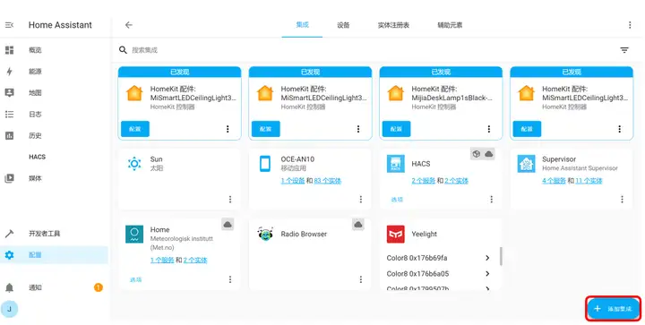Click Configure on MijiaDeskLamp1sBlack card
Viewport: 645px width, 325px height.
pyautogui.click(x=396, y=129)
